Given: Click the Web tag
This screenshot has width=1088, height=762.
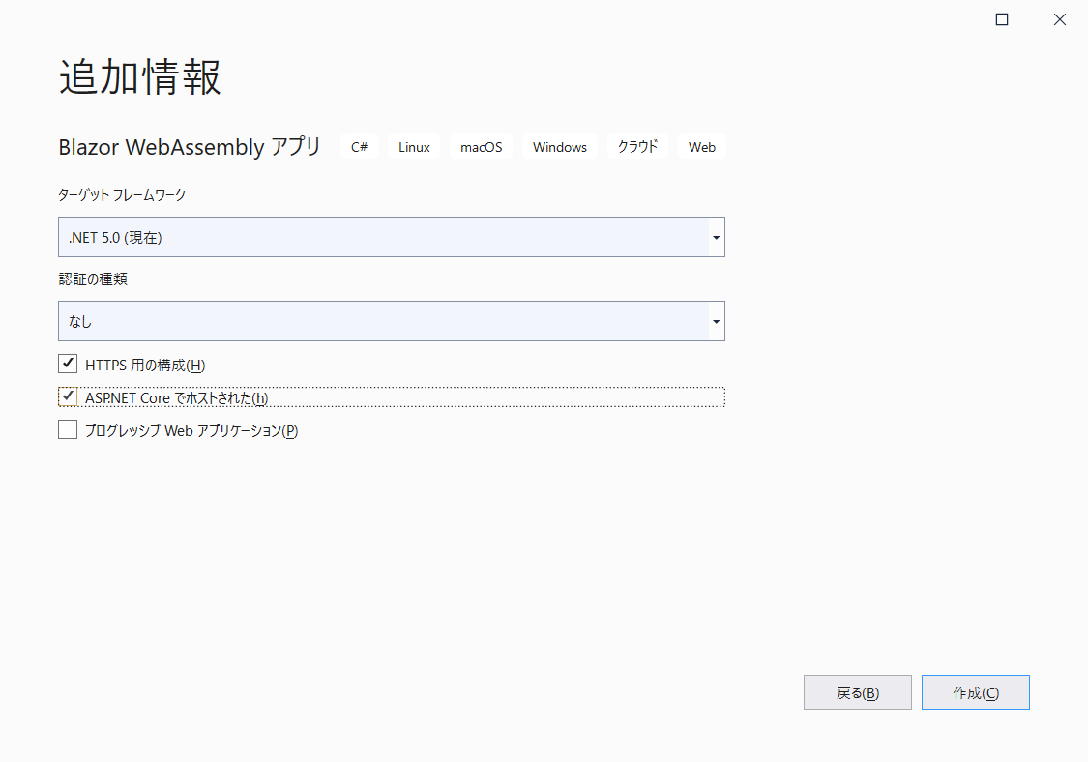Looking at the screenshot, I should (x=702, y=147).
